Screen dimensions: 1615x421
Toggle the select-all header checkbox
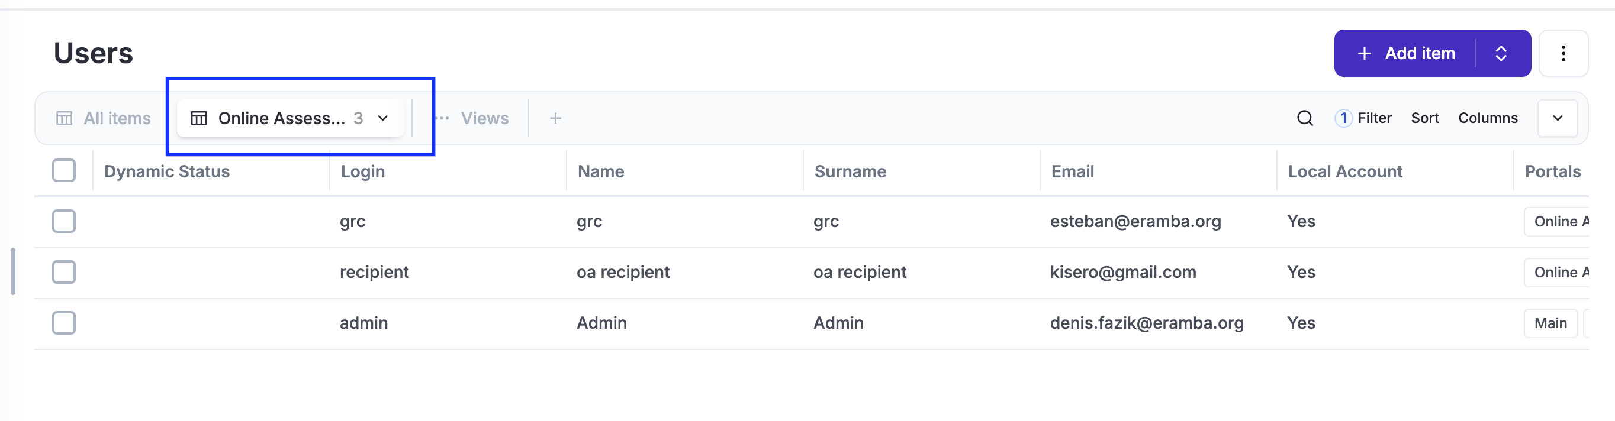64,170
